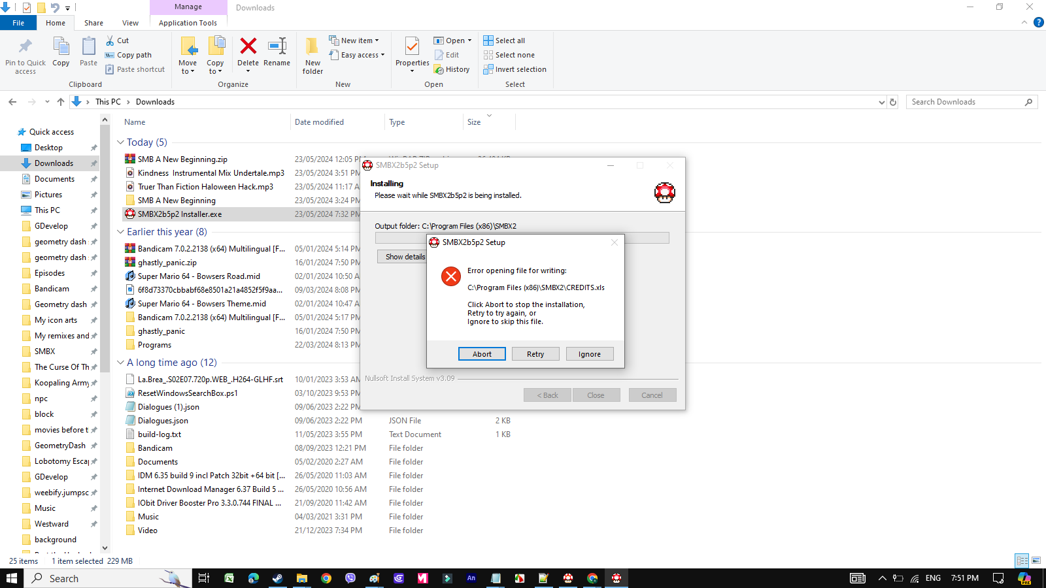Click Show details in installer
Screen dimensions: 1046x588
click(402, 257)
